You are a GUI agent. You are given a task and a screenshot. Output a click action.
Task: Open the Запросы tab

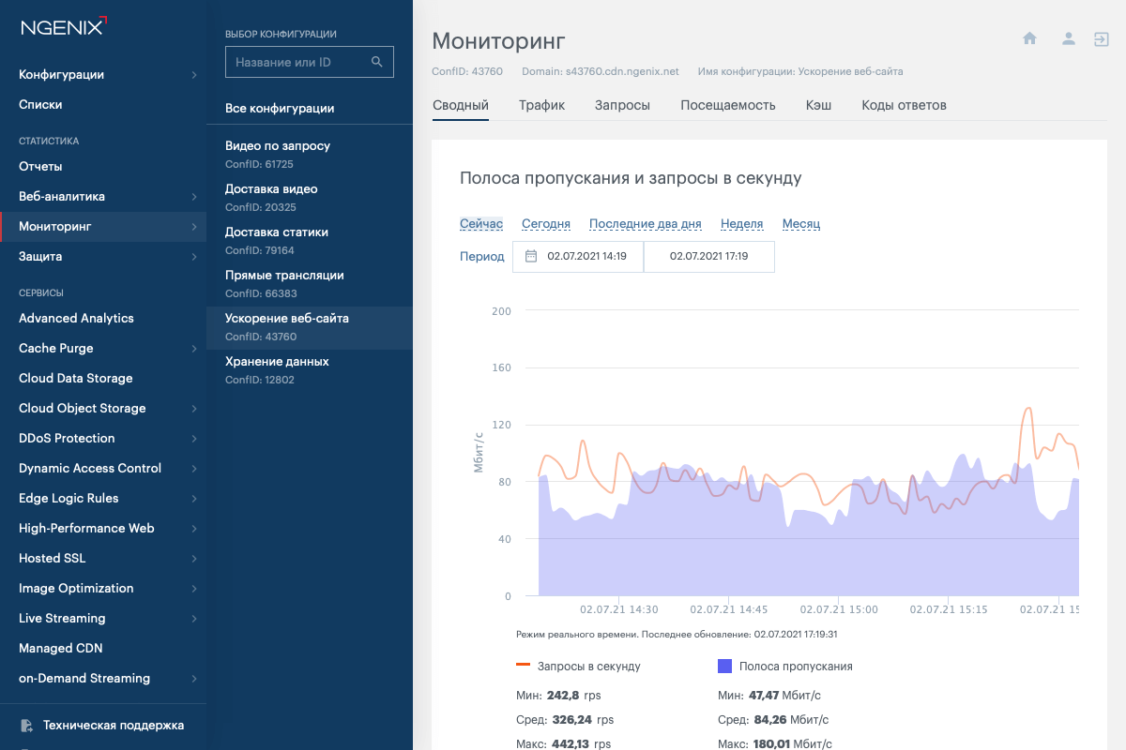623,105
